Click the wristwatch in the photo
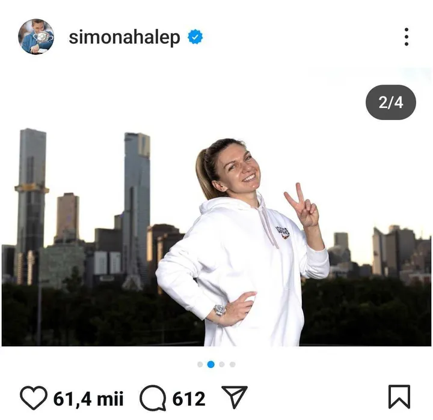 click(x=220, y=310)
